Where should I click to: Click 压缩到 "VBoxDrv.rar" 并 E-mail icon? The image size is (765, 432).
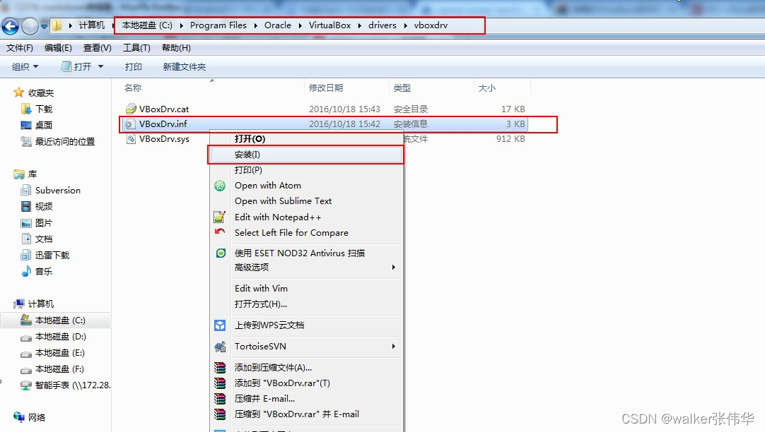220,414
